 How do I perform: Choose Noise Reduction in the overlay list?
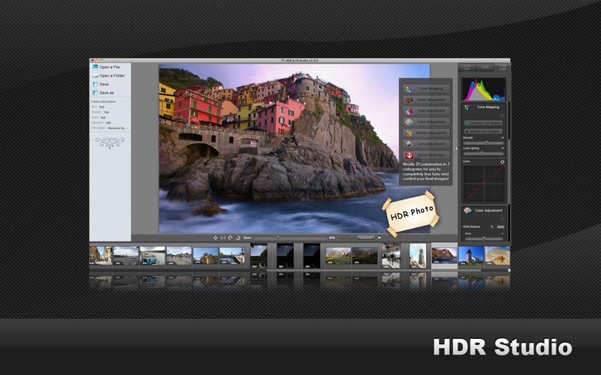(x=426, y=155)
